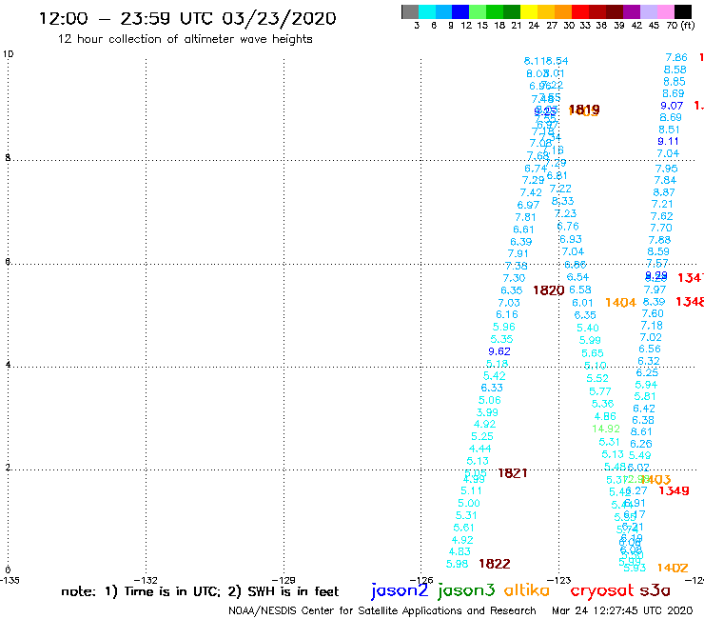704x619 pixels.
Task: Click the wave height value 3.99
Action: pos(487,412)
